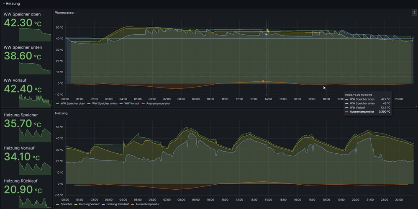Toggle WW Speicher oben legend series
This screenshot has height=209, width=418.
coord(73,103)
